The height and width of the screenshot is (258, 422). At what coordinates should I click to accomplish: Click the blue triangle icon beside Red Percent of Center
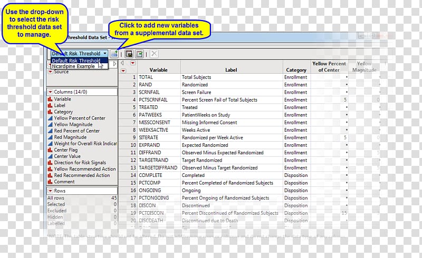(x=50, y=131)
